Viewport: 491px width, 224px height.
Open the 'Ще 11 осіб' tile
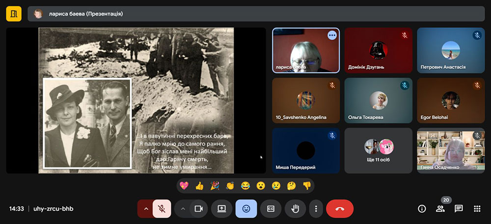click(378, 150)
